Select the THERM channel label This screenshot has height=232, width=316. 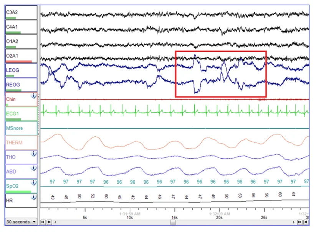point(21,143)
